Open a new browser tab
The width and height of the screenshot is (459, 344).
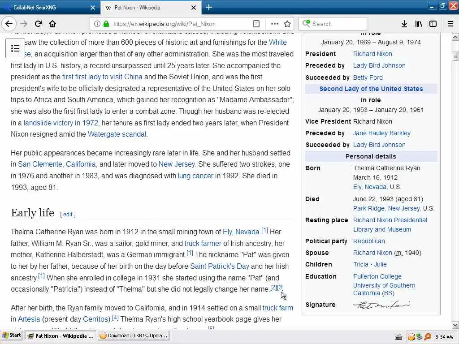click(x=209, y=7)
